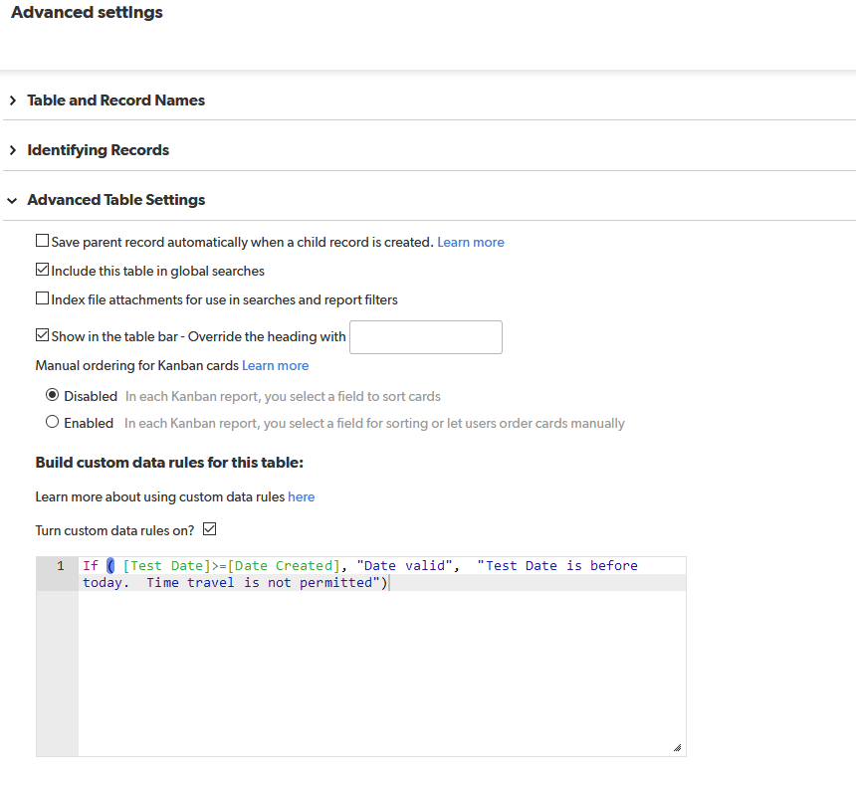The width and height of the screenshot is (856, 785).
Task: Click the formula editor resize handle
Action: pyautogui.click(x=678, y=748)
